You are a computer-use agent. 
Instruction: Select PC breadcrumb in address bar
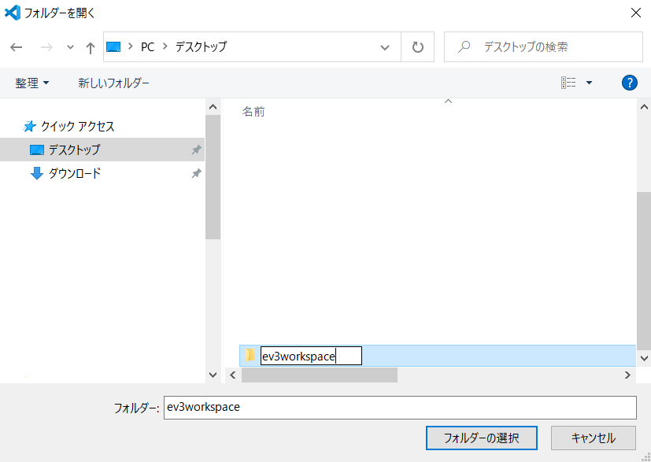click(x=147, y=47)
